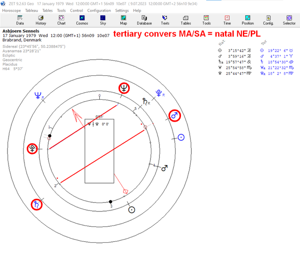Click natal Sun position 3°15'42" row
This screenshot has height=255, width=300.
pyautogui.click(x=234, y=51)
